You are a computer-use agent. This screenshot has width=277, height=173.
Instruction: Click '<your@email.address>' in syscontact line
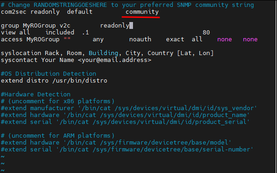pos(115,60)
